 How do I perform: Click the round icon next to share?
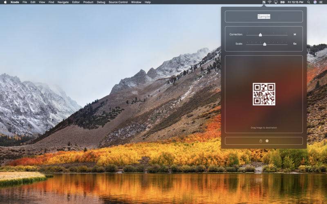click(x=267, y=141)
